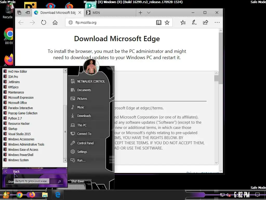Add page to favorites star

click(x=167, y=22)
